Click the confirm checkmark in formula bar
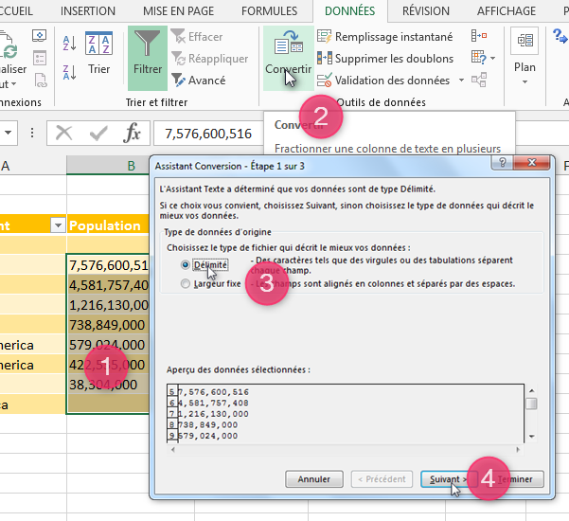This screenshot has width=569, height=521. [x=98, y=134]
